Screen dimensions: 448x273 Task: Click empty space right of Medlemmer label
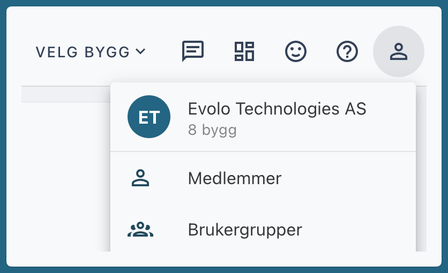348,178
